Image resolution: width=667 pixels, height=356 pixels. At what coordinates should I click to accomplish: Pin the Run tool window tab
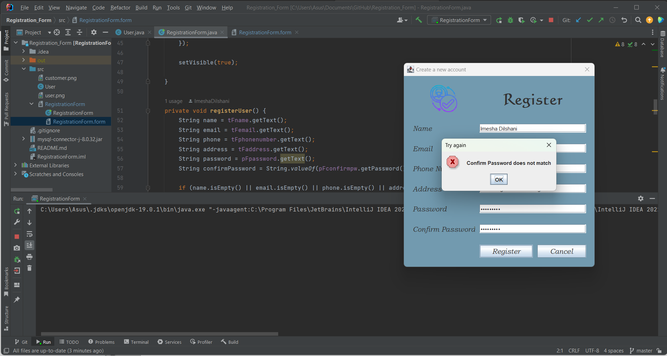[x=16, y=299]
